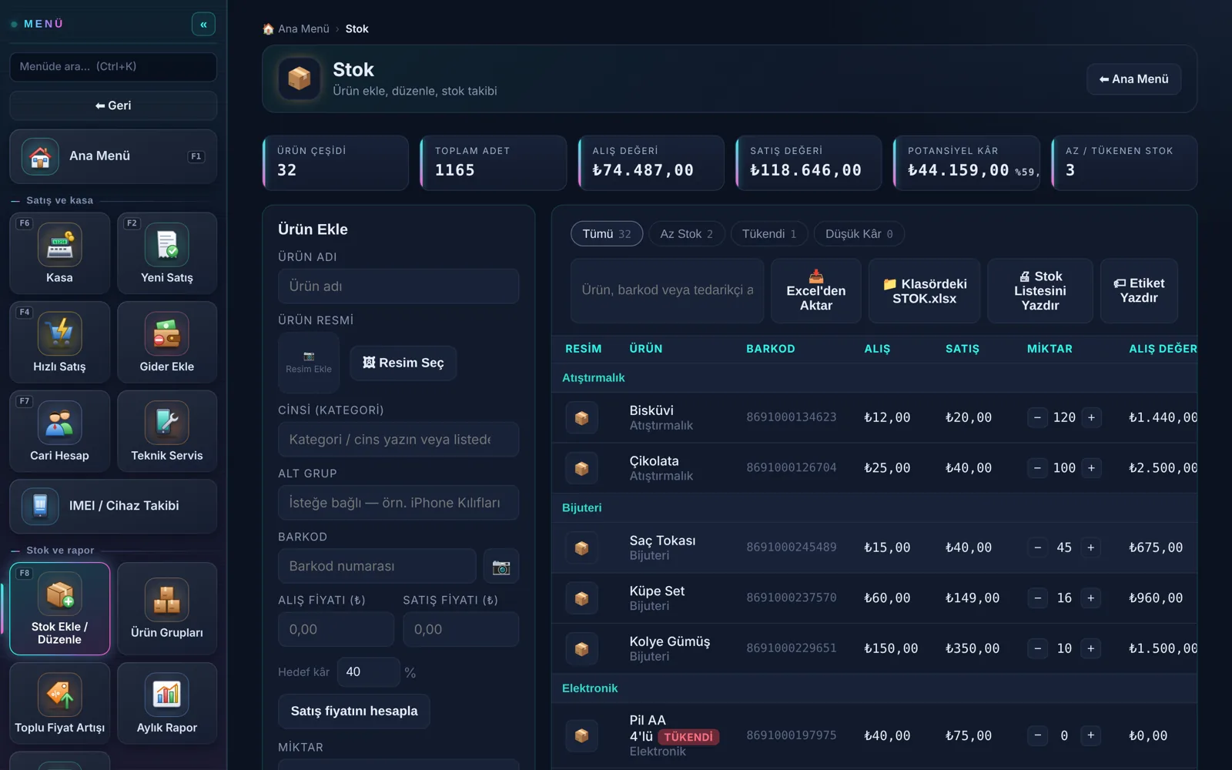The height and width of the screenshot is (770, 1232).
Task: Filter by Düşük Kâr 0
Action: (859, 234)
